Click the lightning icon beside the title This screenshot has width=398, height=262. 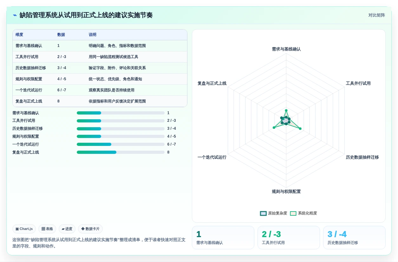coord(15,15)
